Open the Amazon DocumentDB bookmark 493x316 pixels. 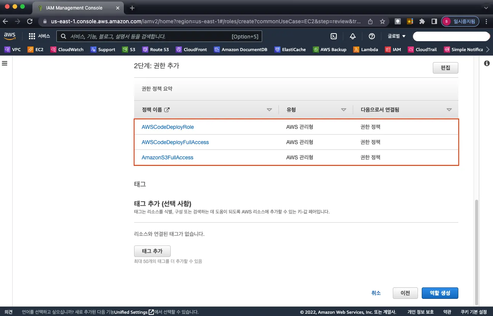click(x=240, y=50)
